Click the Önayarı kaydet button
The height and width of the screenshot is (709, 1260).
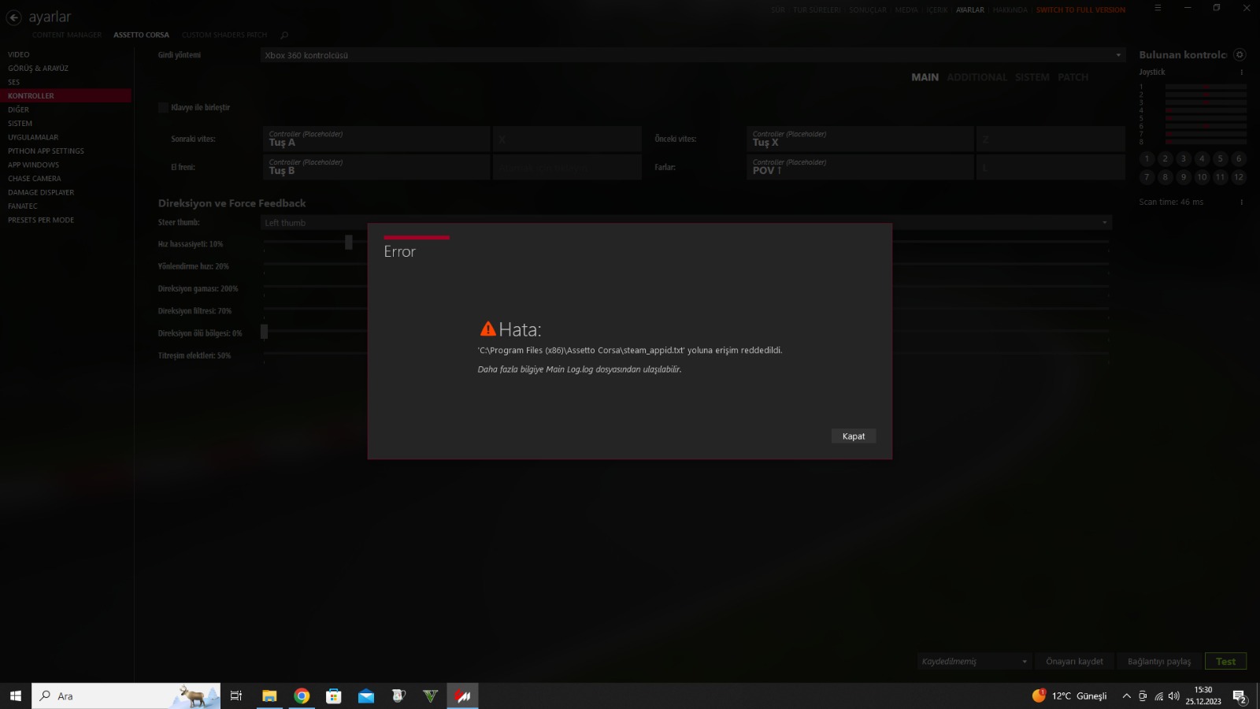click(1074, 662)
